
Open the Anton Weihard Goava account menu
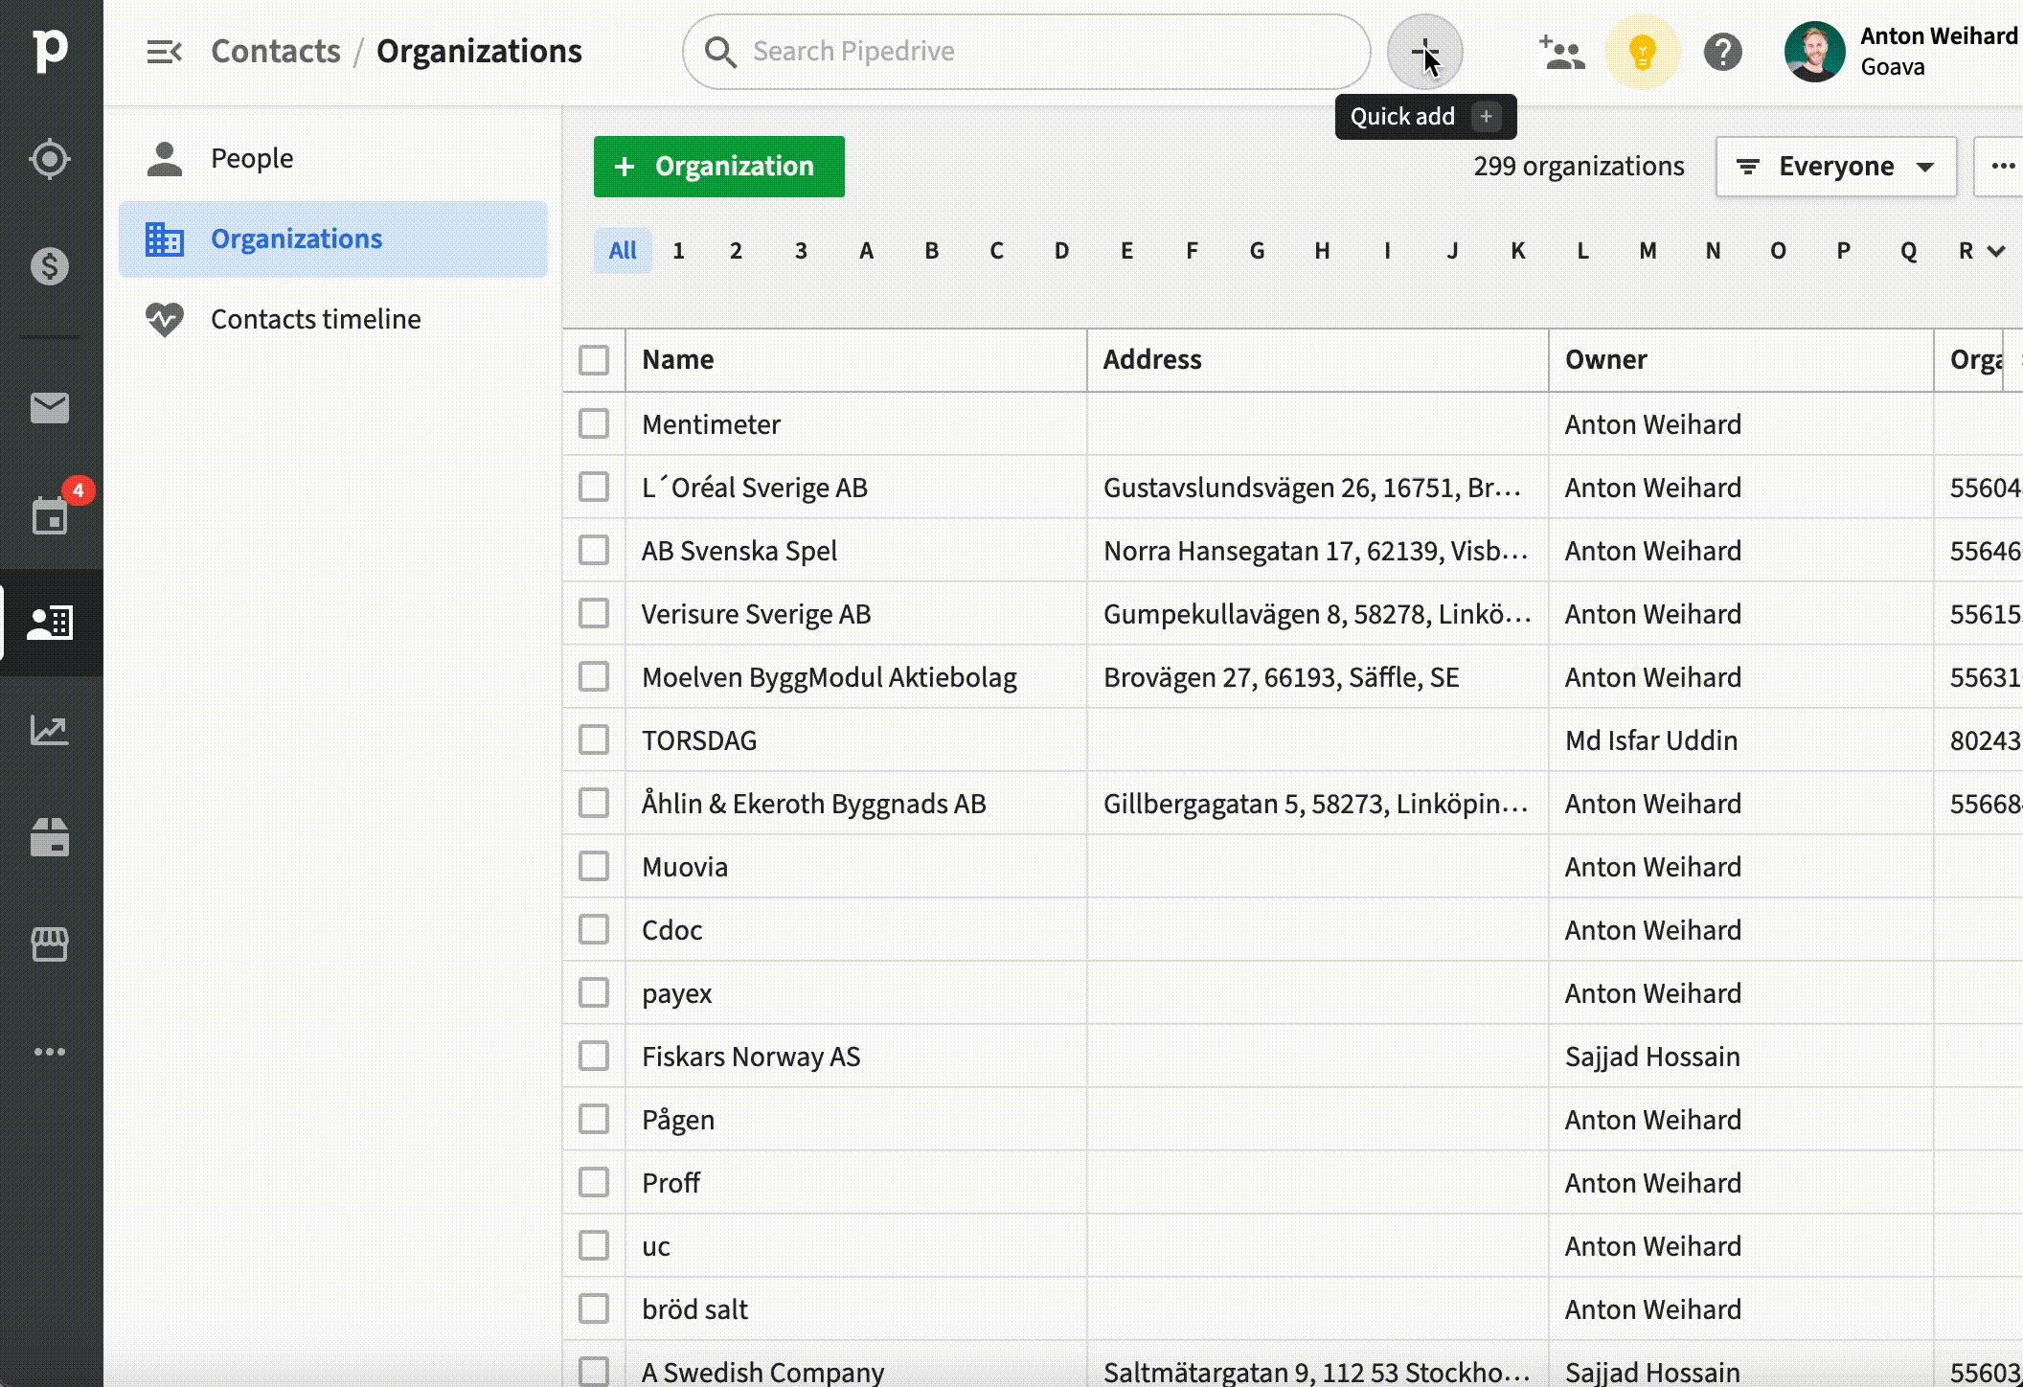1902,52
